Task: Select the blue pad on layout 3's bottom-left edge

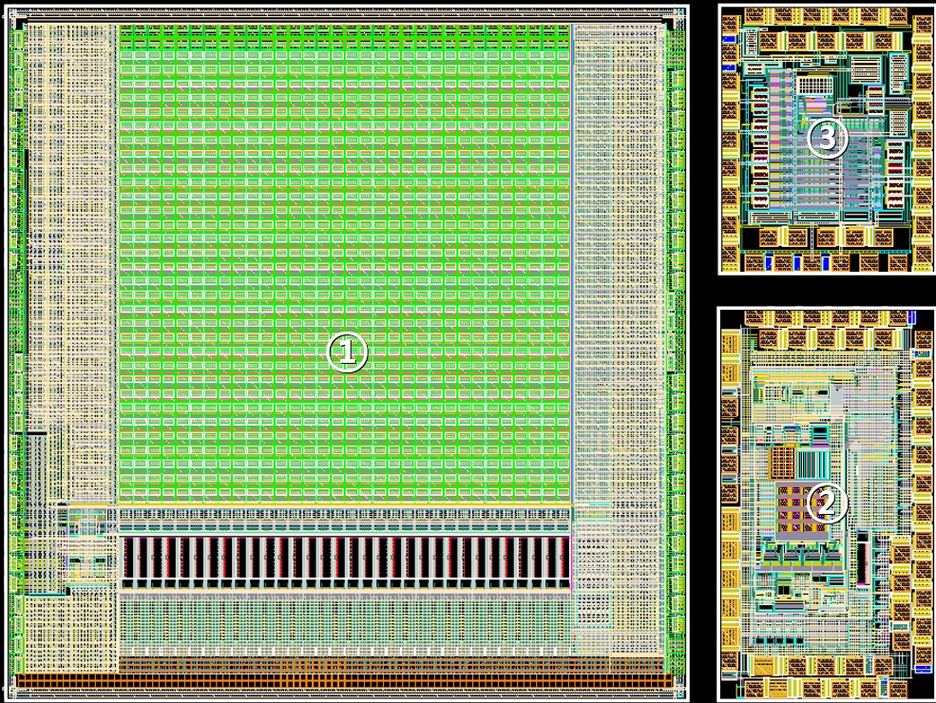Action: click(x=770, y=262)
